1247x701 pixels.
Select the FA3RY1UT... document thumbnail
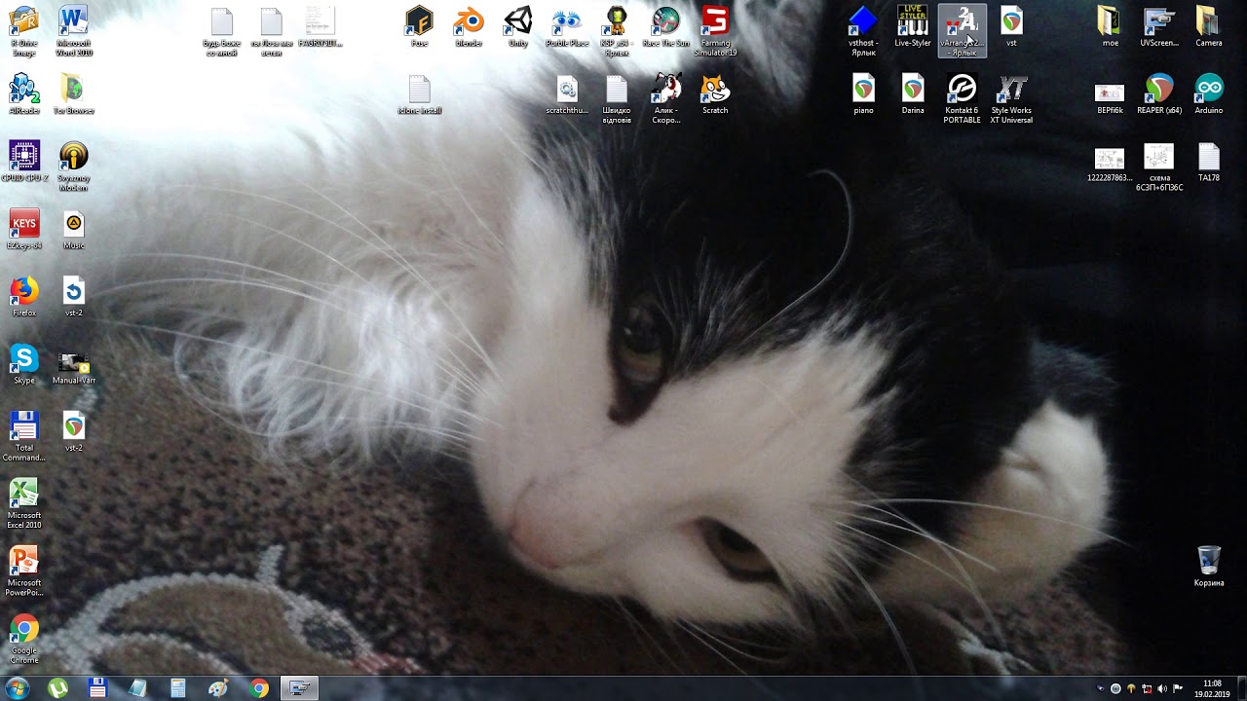tap(321, 26)
